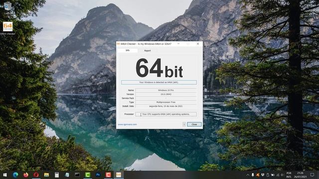The image size is (319, 179).
Task: Click the Multiprocessor Free type field
Action: pyautogui.click(x=166, y=102)
